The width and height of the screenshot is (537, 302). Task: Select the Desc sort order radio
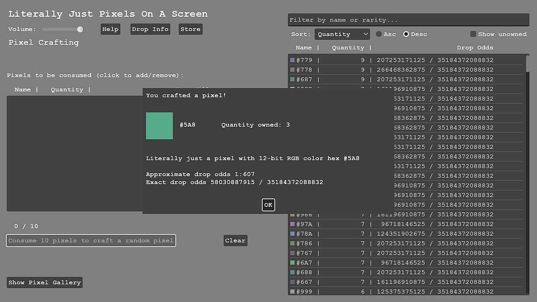point(406,34)
